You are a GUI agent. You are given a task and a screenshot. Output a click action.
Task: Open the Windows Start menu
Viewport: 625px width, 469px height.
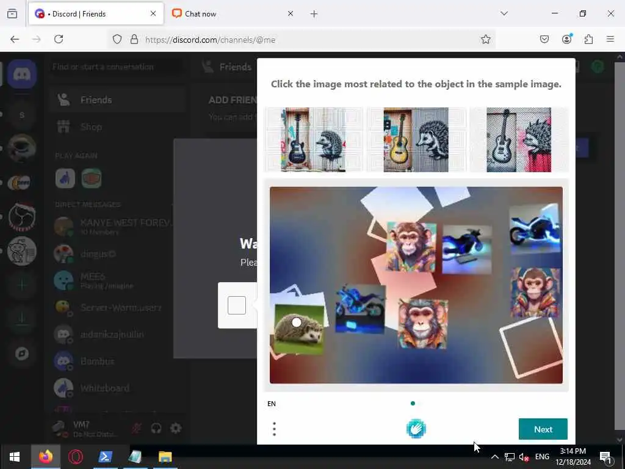point(15,457)
